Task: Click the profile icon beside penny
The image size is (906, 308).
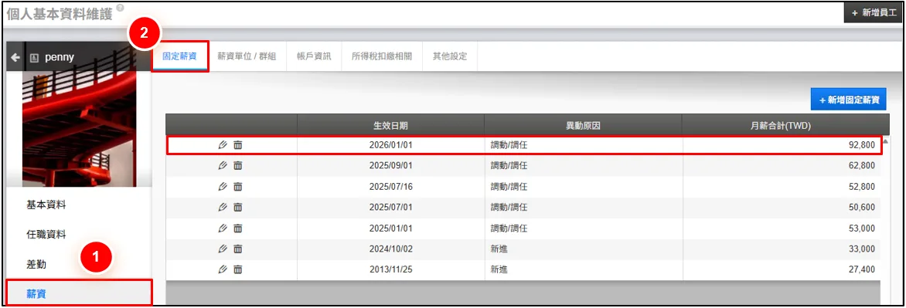Action: pos(34,58)
